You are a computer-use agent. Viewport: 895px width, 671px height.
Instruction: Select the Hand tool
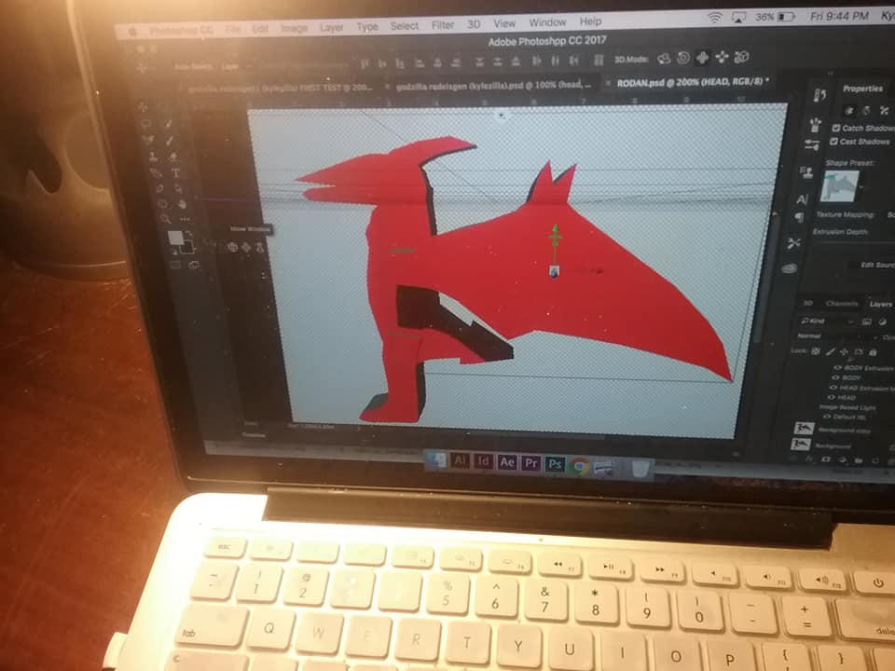pyautogui.click(x=181, y=203)
